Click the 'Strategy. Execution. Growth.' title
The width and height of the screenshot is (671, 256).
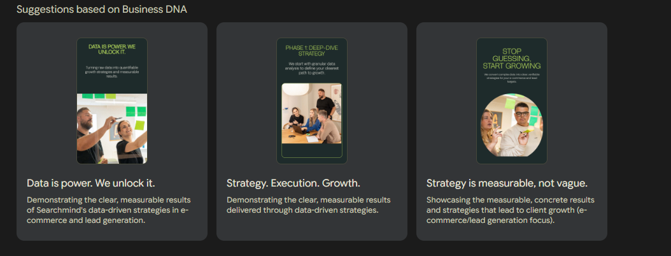(x=293, y=183)
